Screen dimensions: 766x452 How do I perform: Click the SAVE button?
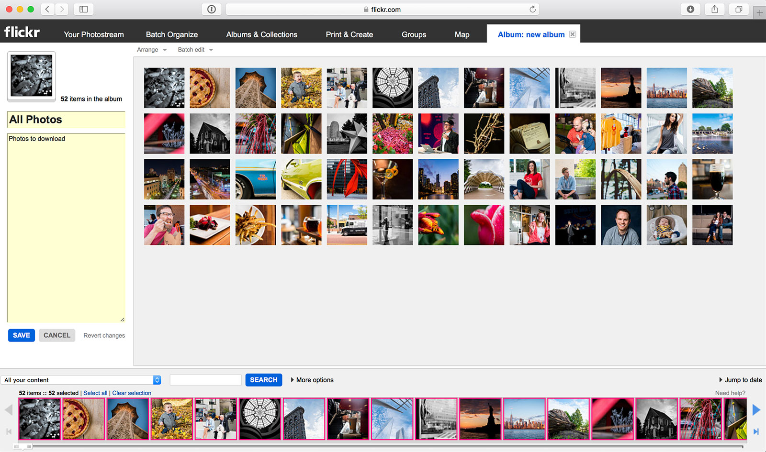pos(22,335)
